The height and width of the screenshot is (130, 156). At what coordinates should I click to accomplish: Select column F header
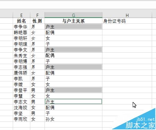pos(37,15)
